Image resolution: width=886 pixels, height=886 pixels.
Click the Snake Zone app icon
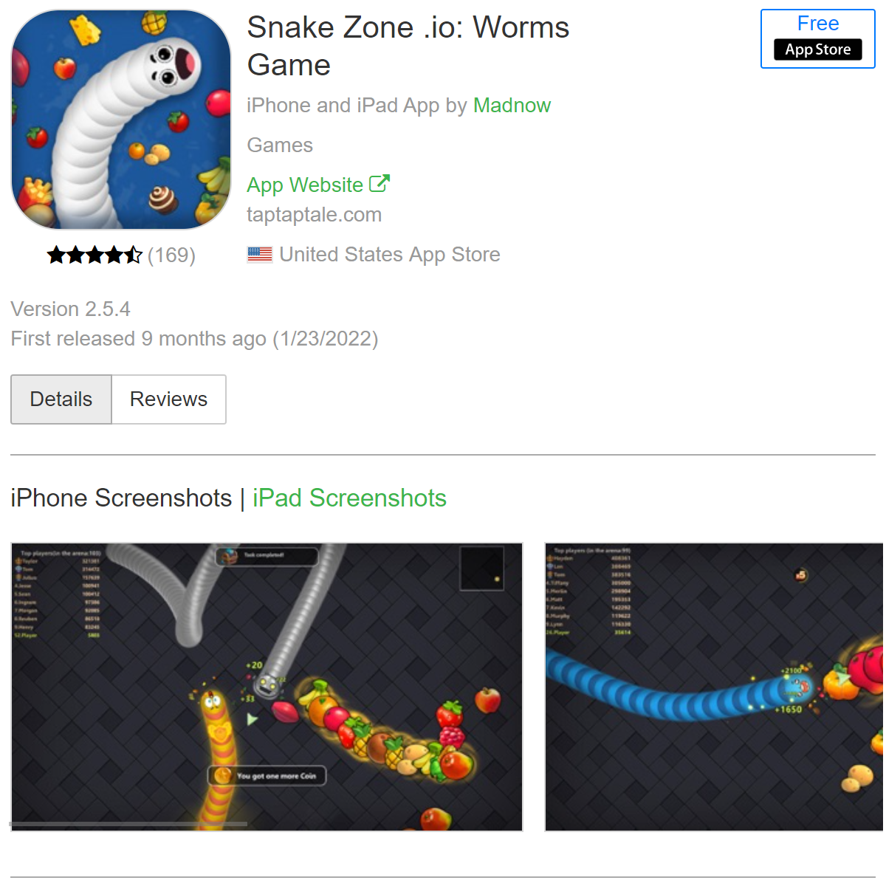(x=121, y=120)
